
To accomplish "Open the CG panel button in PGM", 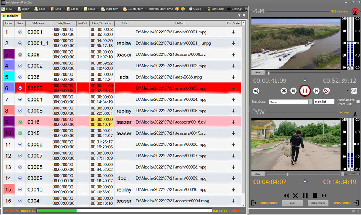I will [354, 91].
